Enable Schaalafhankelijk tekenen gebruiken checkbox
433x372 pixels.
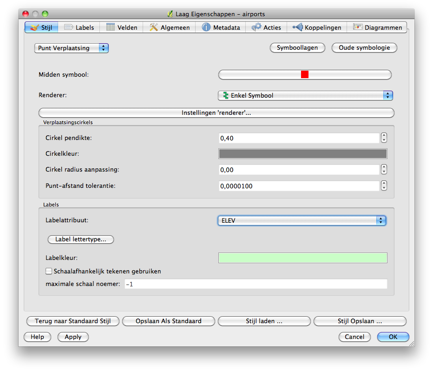click(x=49, y=271)
